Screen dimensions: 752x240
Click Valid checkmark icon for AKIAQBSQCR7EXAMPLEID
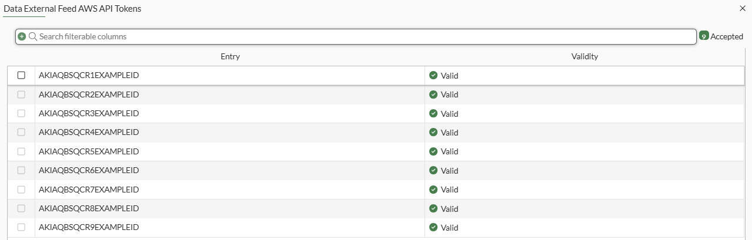point(433,190)
